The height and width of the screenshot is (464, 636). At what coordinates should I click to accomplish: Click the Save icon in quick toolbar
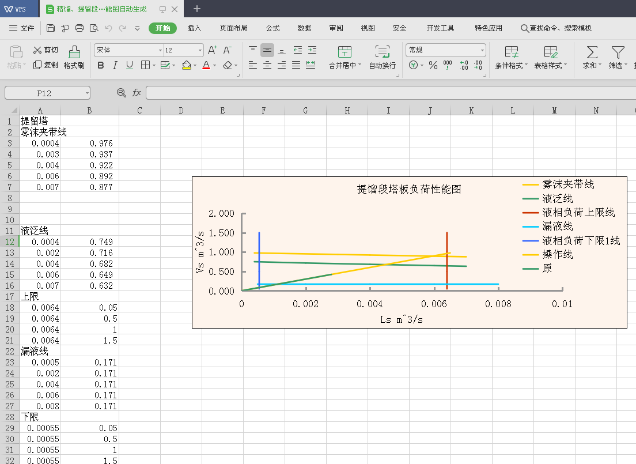coord(51,28)
